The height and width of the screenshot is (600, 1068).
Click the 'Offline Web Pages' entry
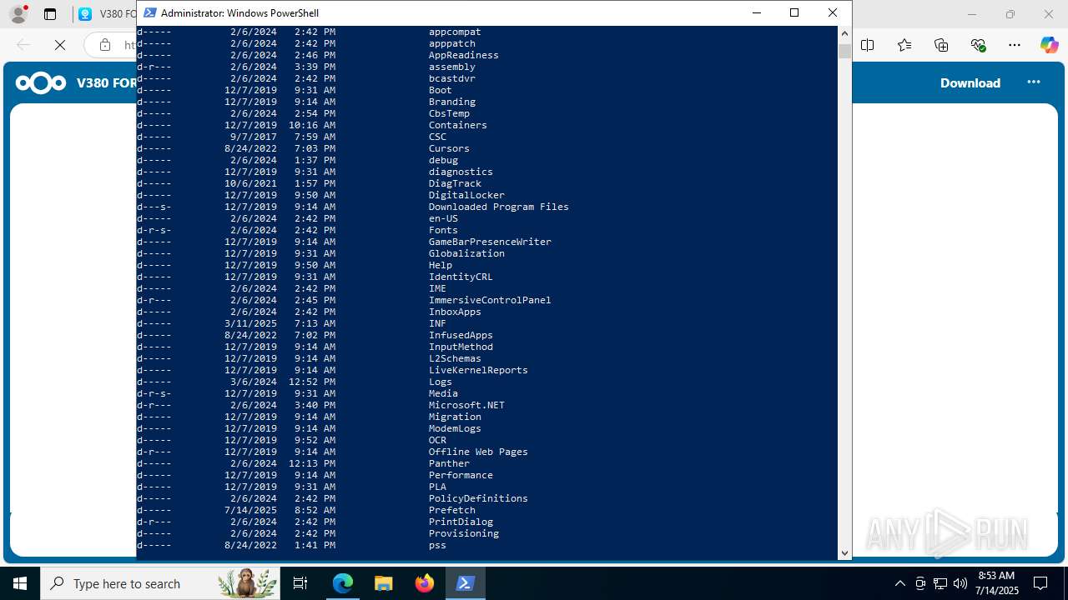coord(478,452)
